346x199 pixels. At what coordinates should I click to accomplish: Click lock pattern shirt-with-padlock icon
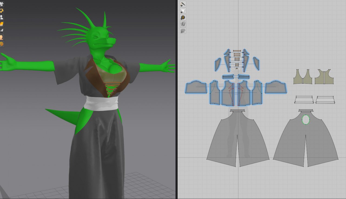[183, 30]
